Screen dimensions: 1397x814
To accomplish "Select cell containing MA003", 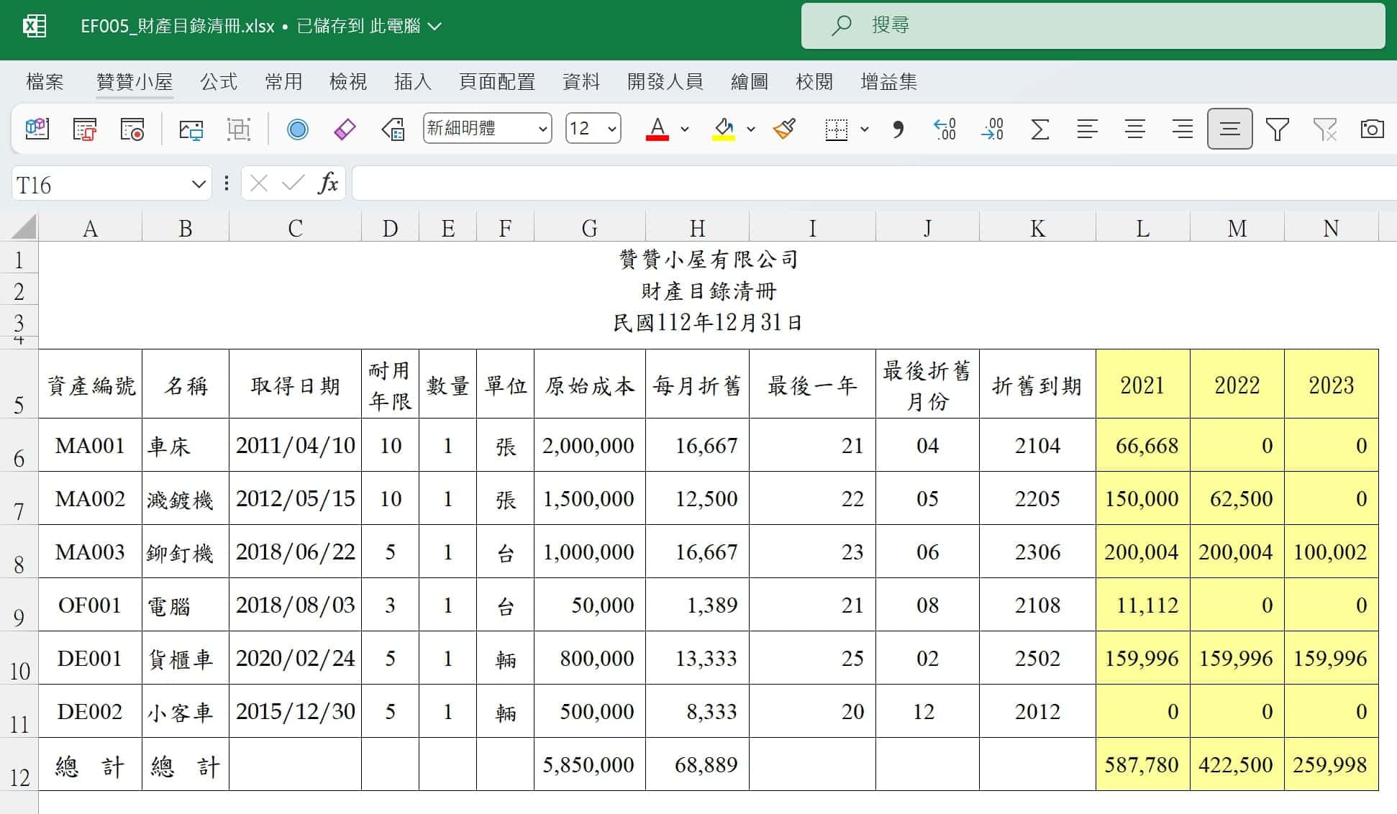I will [x=90, y=552].
